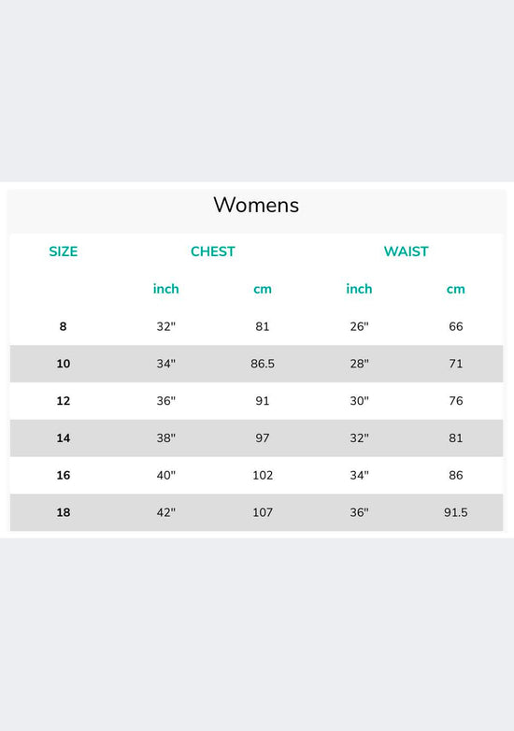Select the size 10 row label
514x731 pixels.
point(64,364)
